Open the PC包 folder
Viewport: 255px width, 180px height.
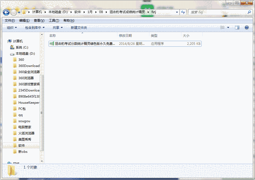tap(22, 109)
